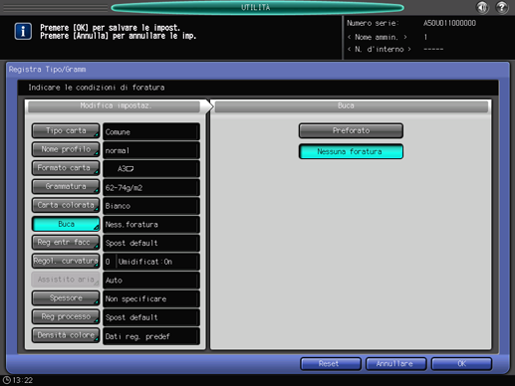This screenshot has height=386, width=515.
Task: Click the Registra Tipo/Gramm window title
Action: 47,70
